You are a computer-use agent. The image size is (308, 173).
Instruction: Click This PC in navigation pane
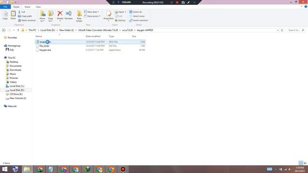click(x=12, y=58)
